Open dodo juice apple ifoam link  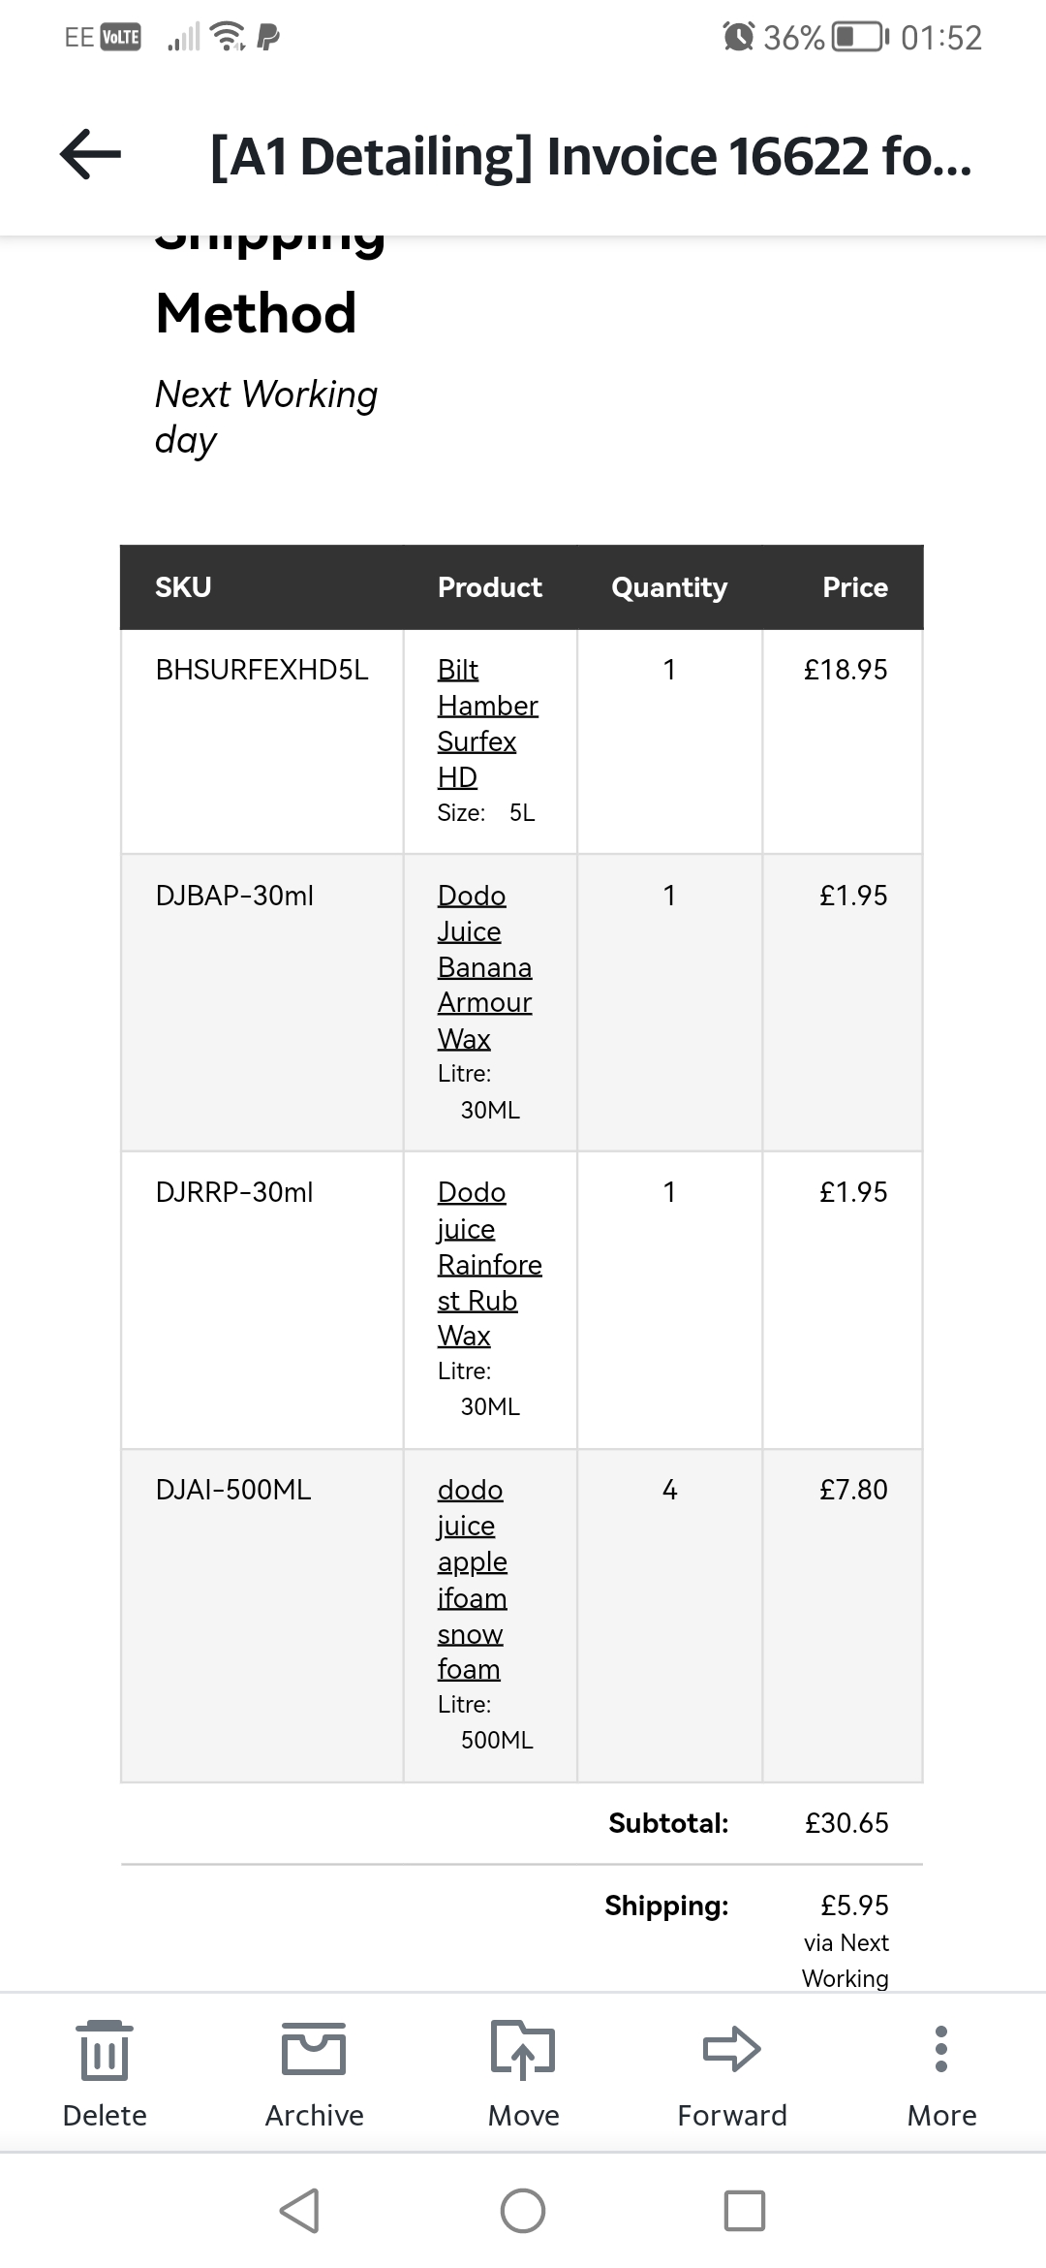(472, 1579)
